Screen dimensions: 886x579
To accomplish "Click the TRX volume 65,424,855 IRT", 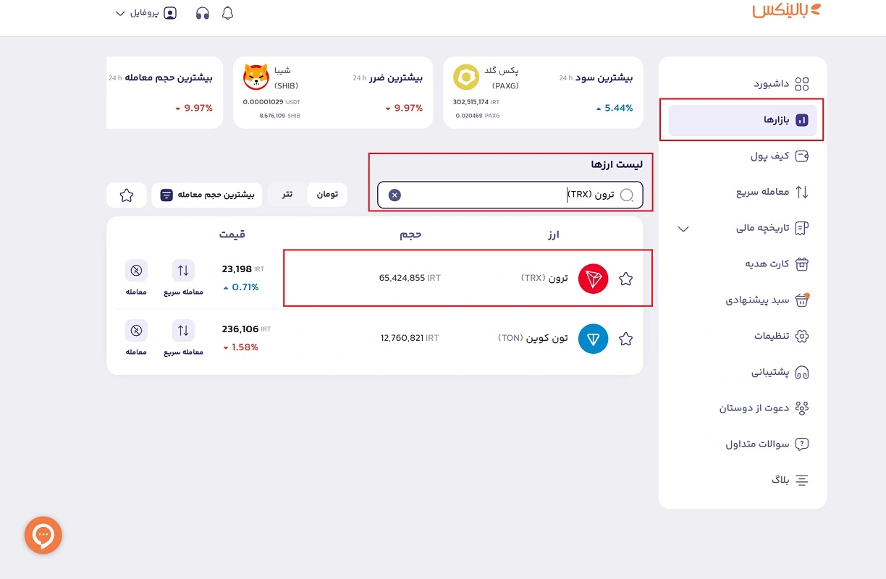I will point(410,278).
